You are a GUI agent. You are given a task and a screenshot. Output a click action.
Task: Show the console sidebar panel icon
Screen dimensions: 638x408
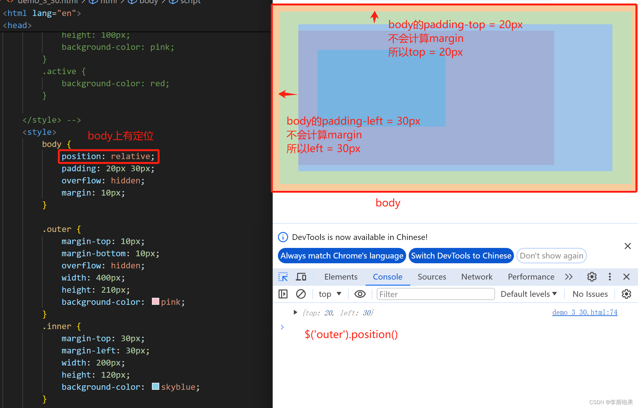coord(283,294)
